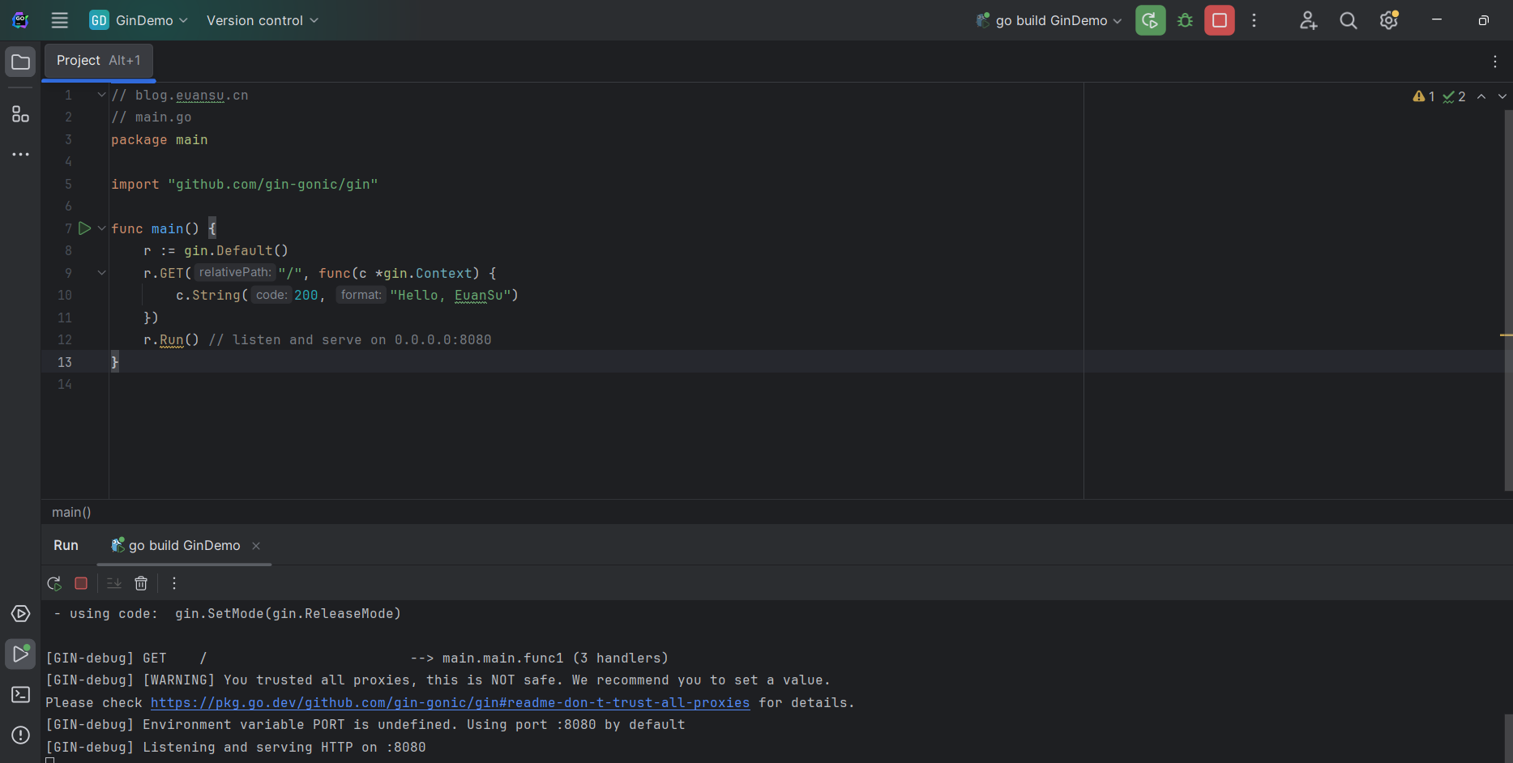1513x763 pixels.
Task: Click the gin import path string
Action: coord(273,184)
